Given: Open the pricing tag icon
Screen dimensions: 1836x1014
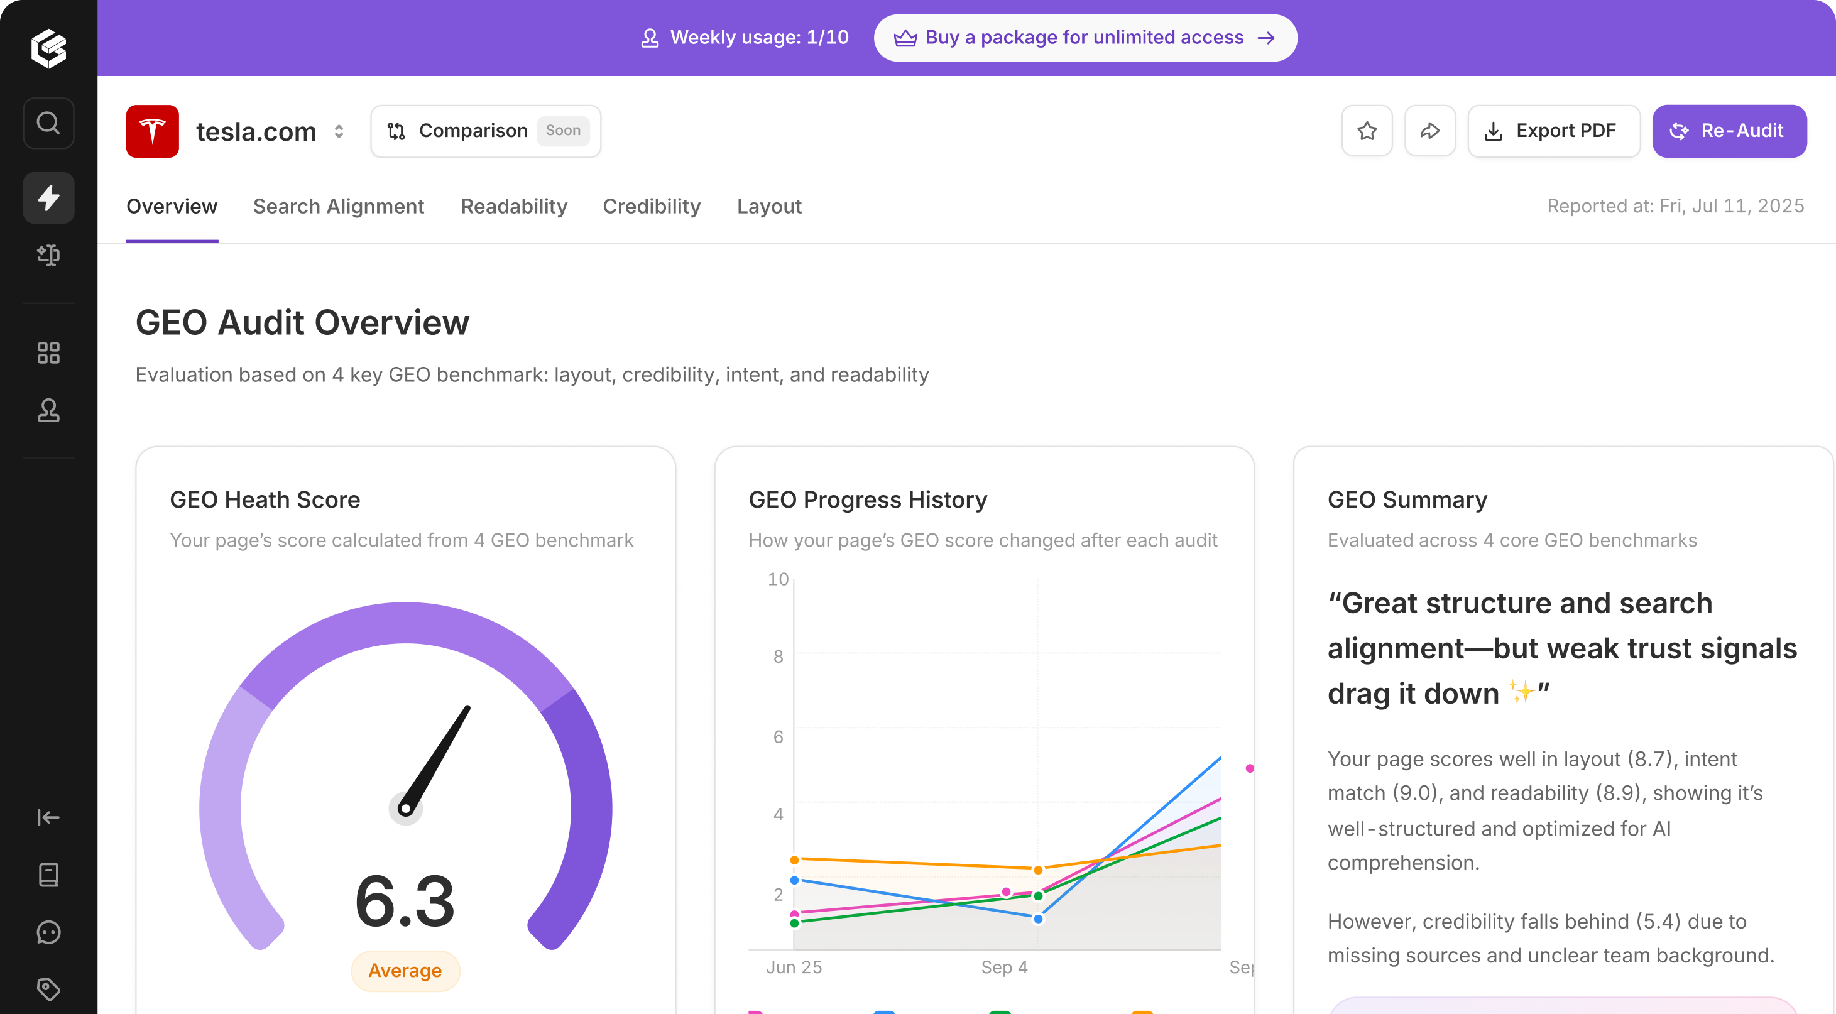Looking at the screenshot, I should pos(48,989).
